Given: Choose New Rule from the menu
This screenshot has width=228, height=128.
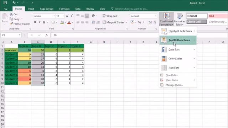Looking at the screenshot, I should (x=178, y=75).
